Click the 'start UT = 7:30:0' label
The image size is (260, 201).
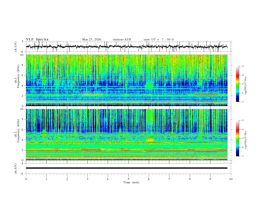pyautogui.click(x=159, y=39)
